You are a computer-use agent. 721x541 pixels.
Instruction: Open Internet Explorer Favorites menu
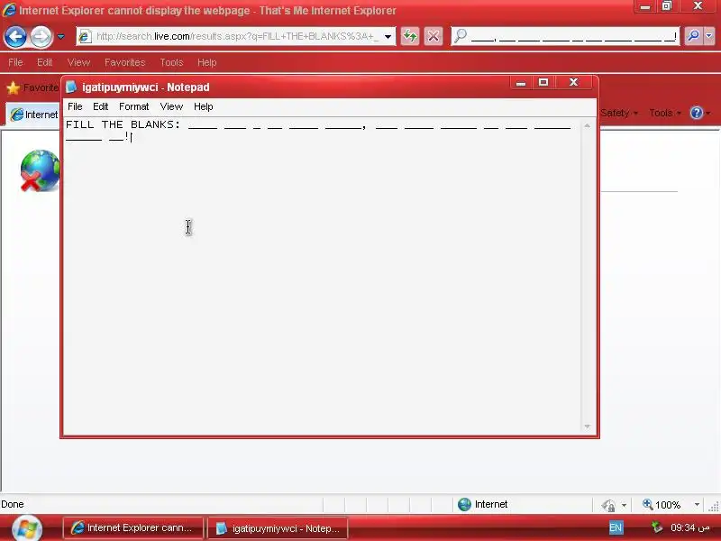pos(125,62)
